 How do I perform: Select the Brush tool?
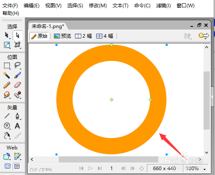tap(18, 75)
